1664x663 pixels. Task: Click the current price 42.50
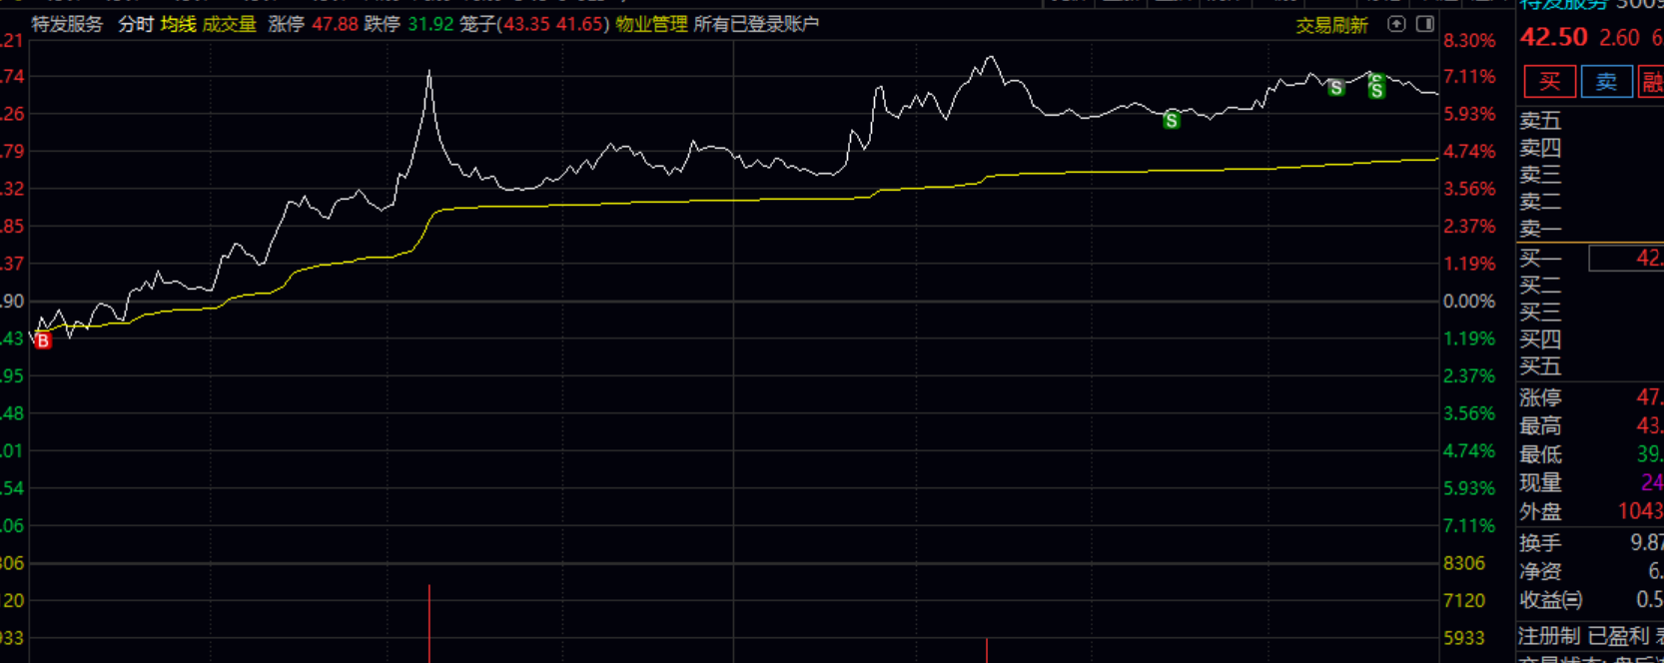click(x=1553, y=38)
